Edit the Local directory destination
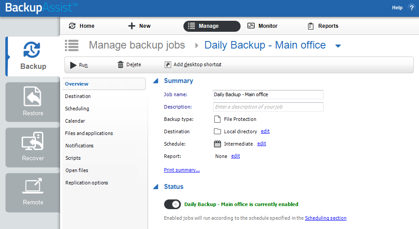 point(265,131)
